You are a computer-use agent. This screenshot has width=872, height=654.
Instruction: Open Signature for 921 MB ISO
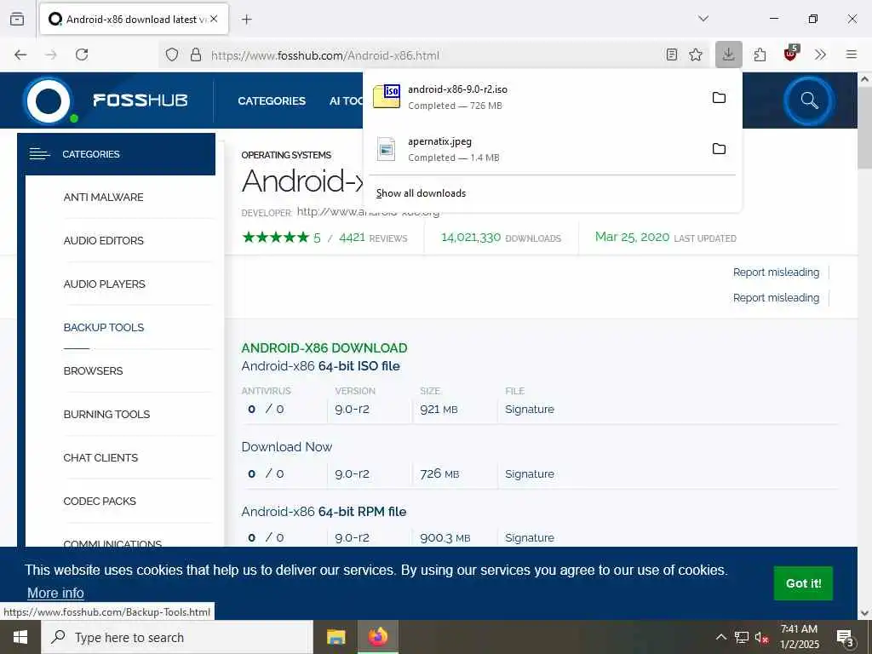(530, 410)
